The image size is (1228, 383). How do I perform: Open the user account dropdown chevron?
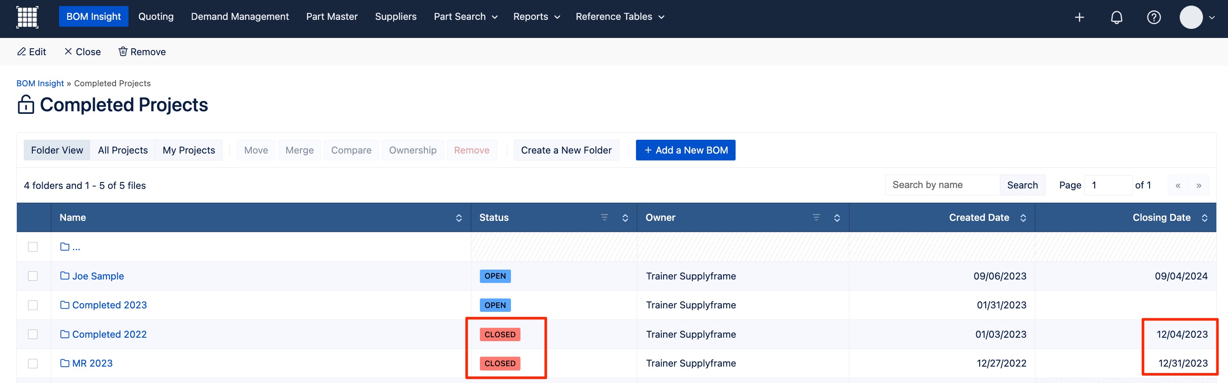pos(1211,18)
